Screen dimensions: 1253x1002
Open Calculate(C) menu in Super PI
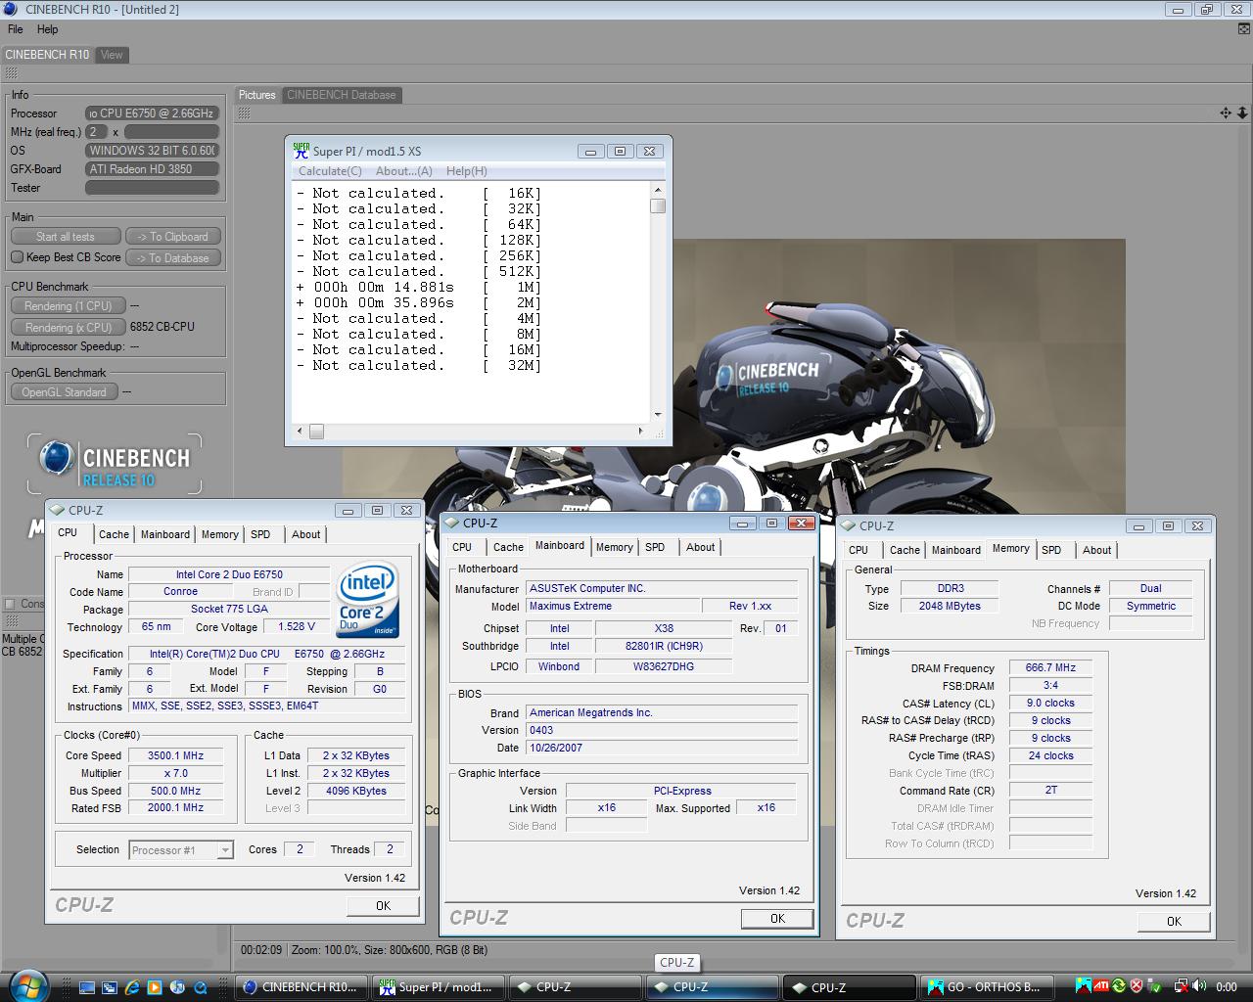[330, 171]
